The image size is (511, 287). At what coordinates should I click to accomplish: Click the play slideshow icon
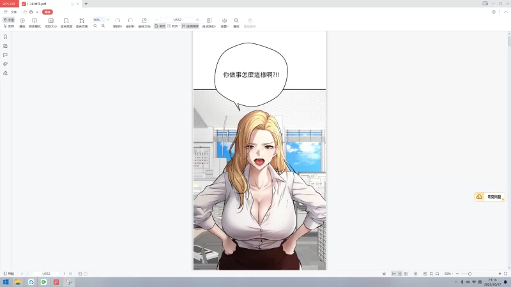22,22
